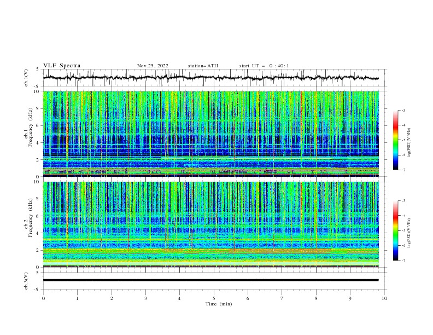Click the lower PSD color scale bar
This screenshot has height=335, width=433.
(395, 230)
